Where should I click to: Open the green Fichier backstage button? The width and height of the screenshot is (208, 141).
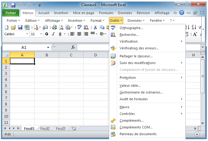(11, 13)
